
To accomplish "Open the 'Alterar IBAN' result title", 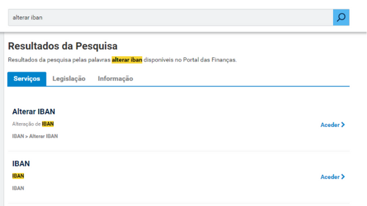I will (x=33, y=112).
